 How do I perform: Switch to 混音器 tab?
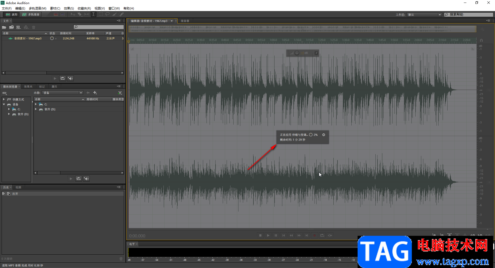click(x=185, y=21)
